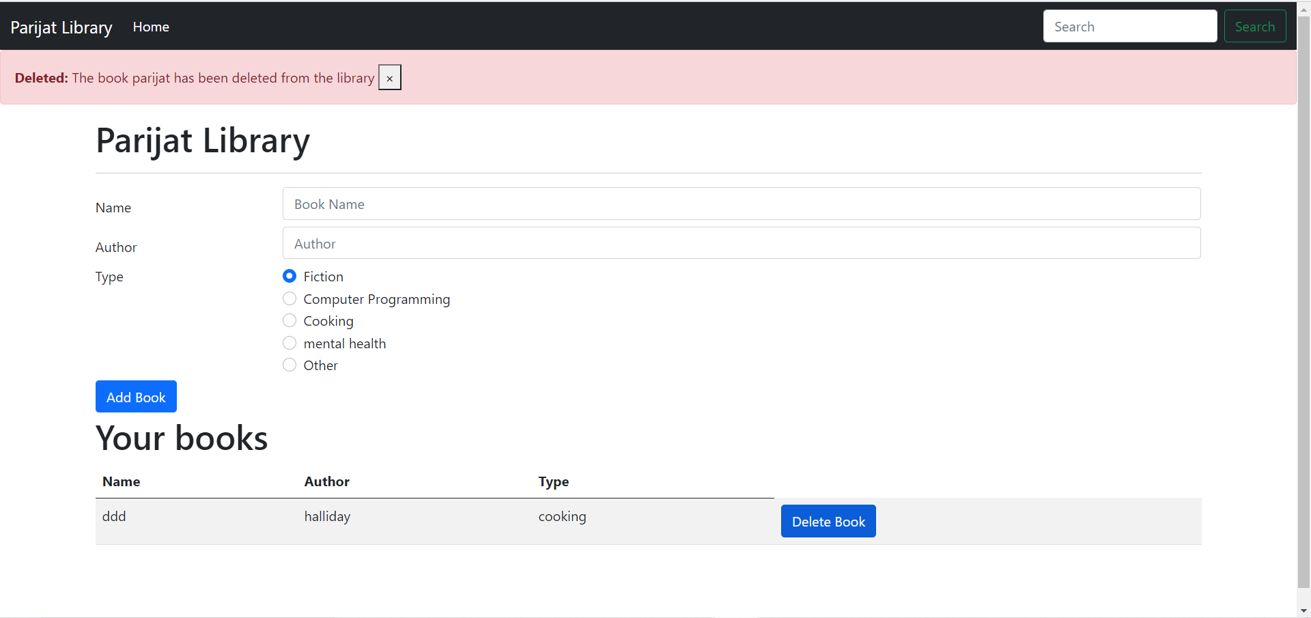
Task: Delete the book ddd by halliday
Action: click(x=828, y=520)
